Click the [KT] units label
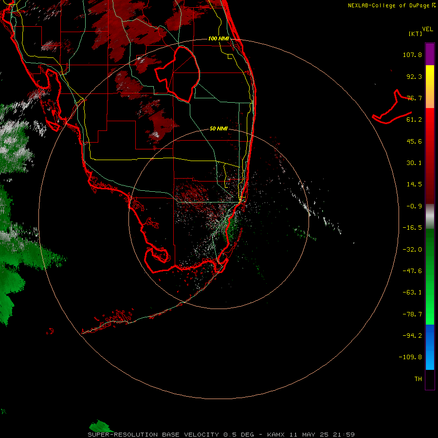 [416, 34]
